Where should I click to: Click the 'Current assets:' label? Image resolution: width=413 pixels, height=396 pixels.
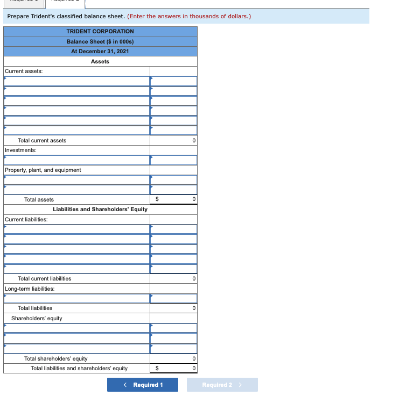click(24, 71)
